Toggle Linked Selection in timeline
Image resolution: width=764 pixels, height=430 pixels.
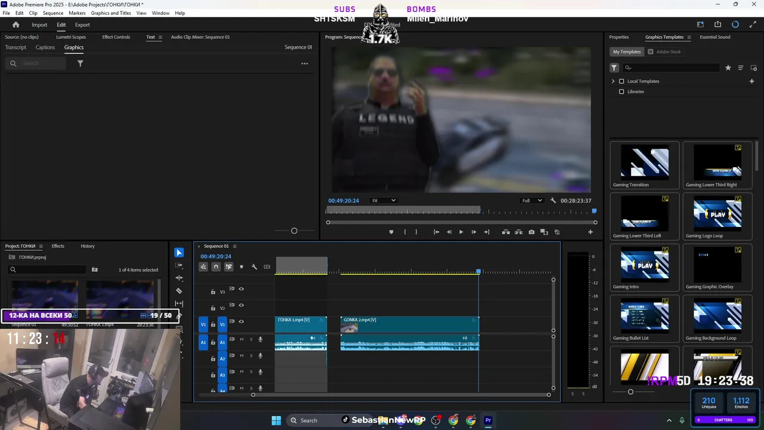click(x=229, y=267)
